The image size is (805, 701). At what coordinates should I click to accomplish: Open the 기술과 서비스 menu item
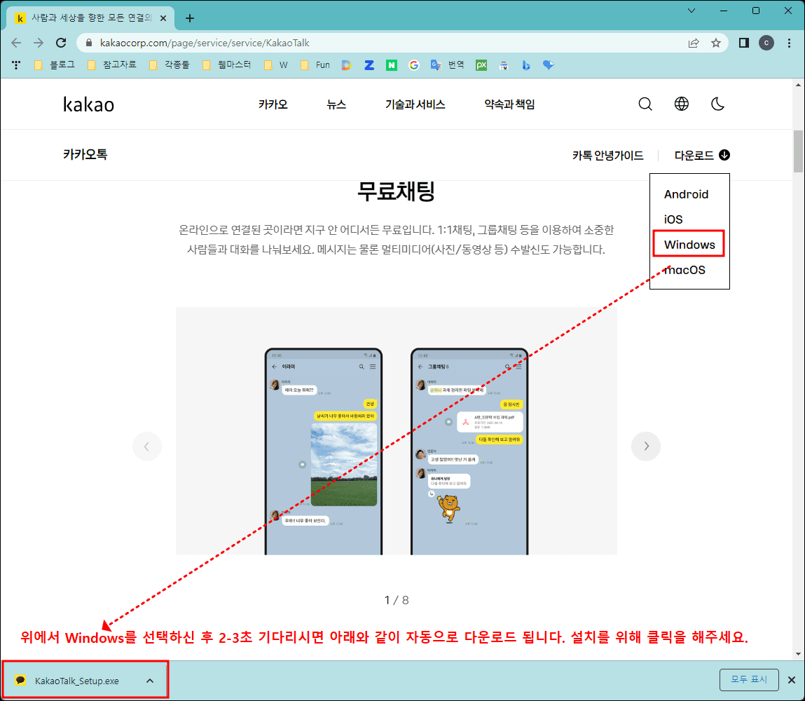pos(415,103)
